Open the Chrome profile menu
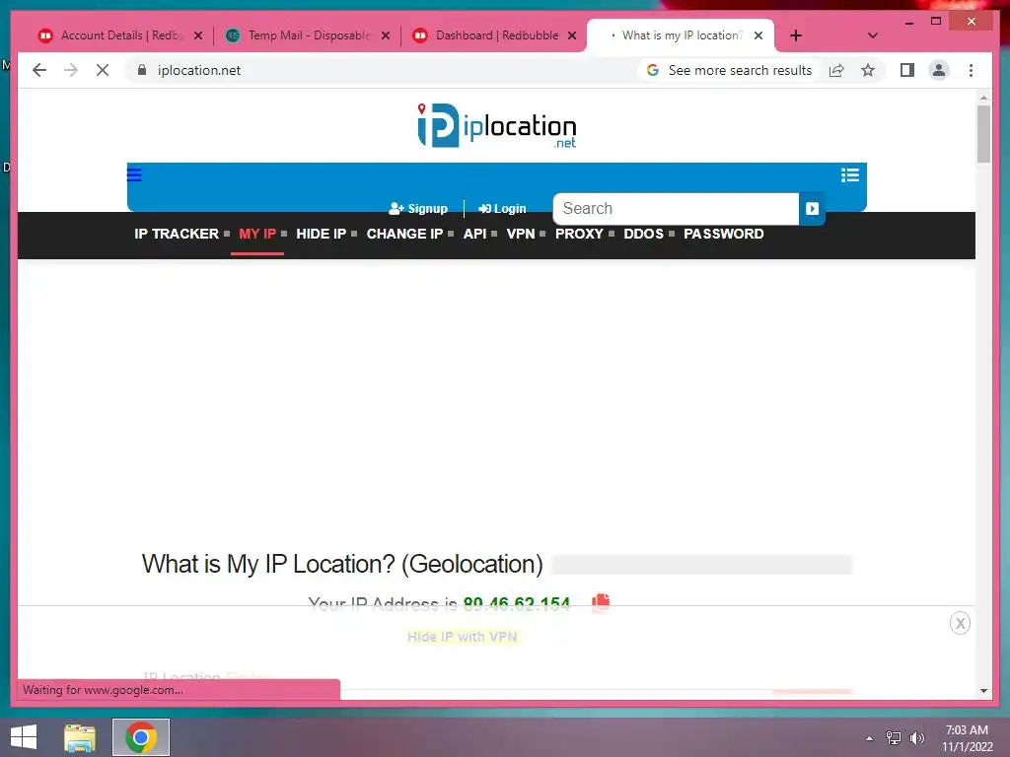 pos(939,70)
